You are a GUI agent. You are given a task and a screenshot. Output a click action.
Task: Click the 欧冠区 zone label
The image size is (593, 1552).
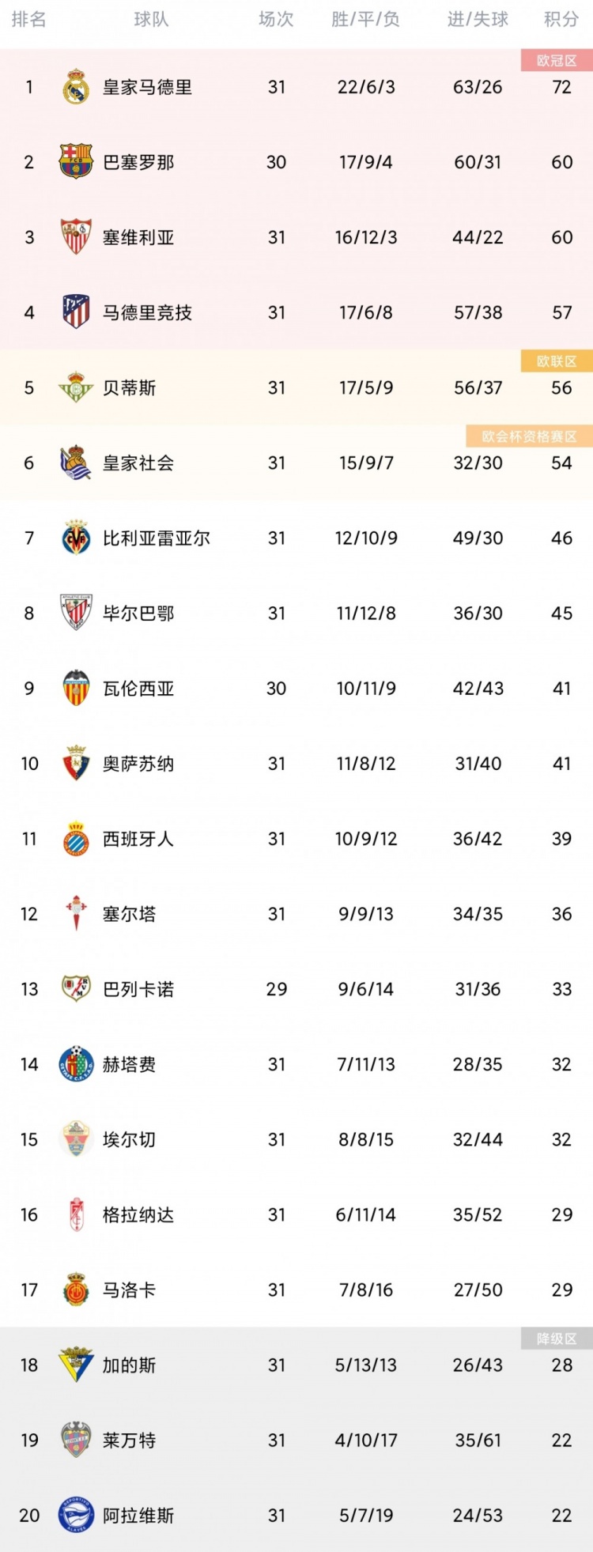pos(557,61)
